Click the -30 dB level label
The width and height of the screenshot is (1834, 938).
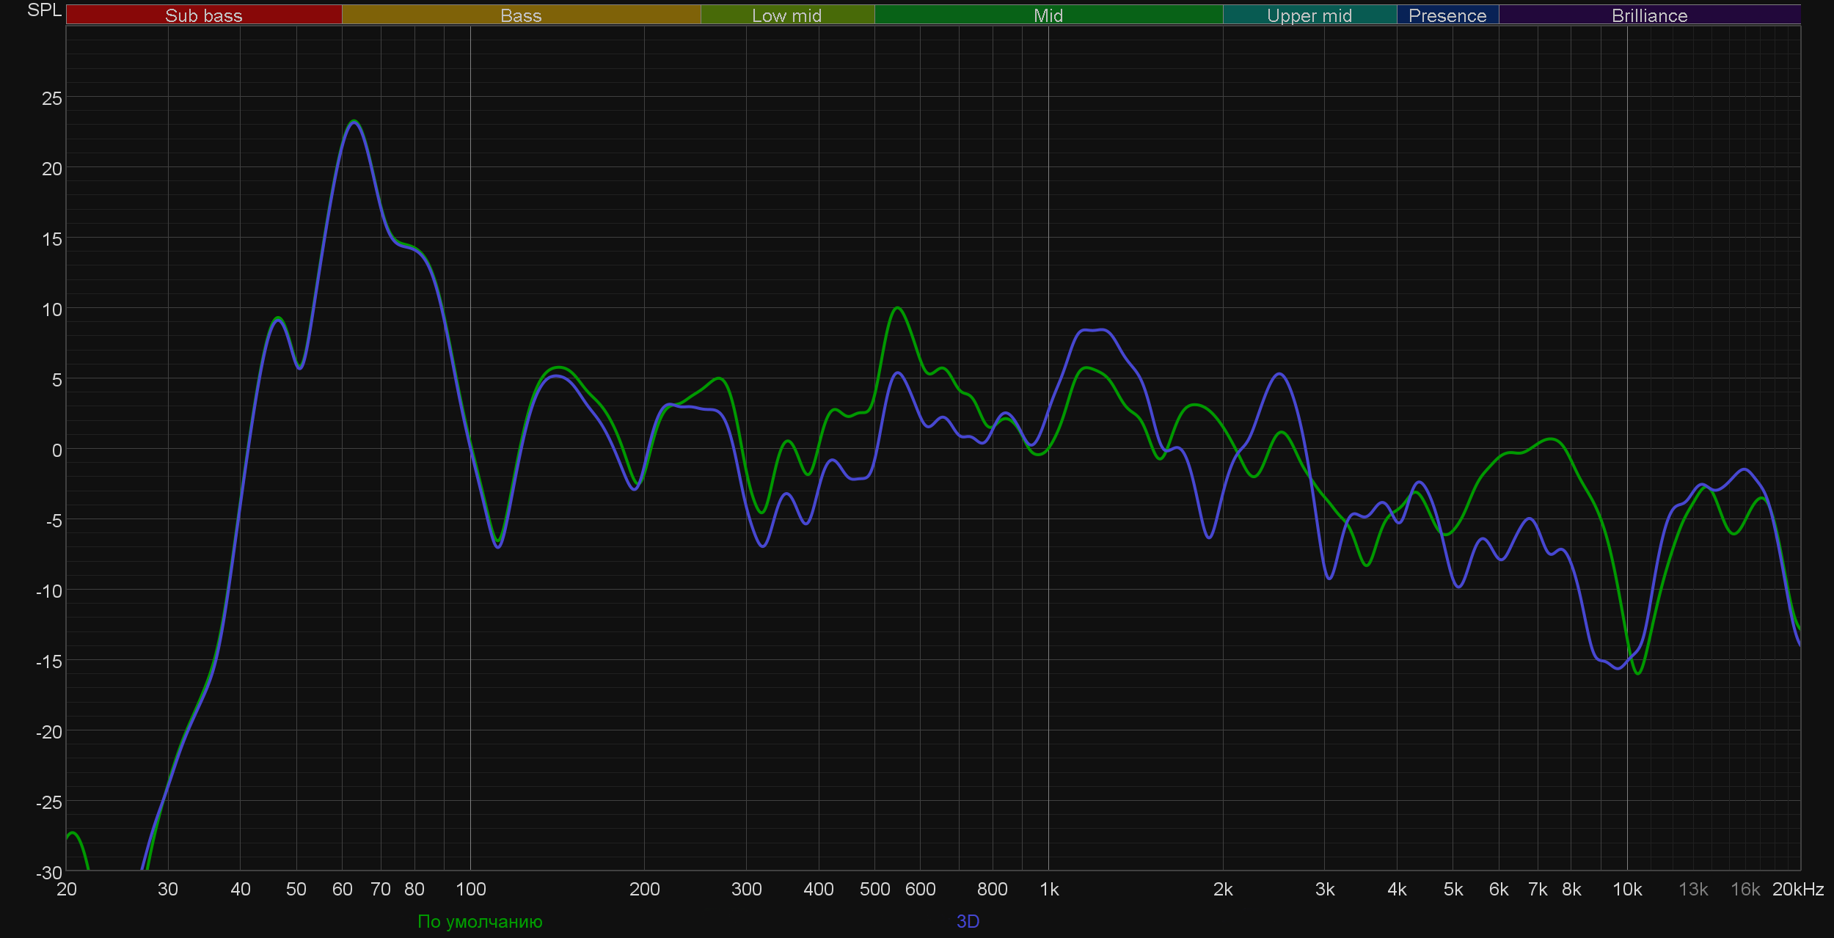click(49, 873)
